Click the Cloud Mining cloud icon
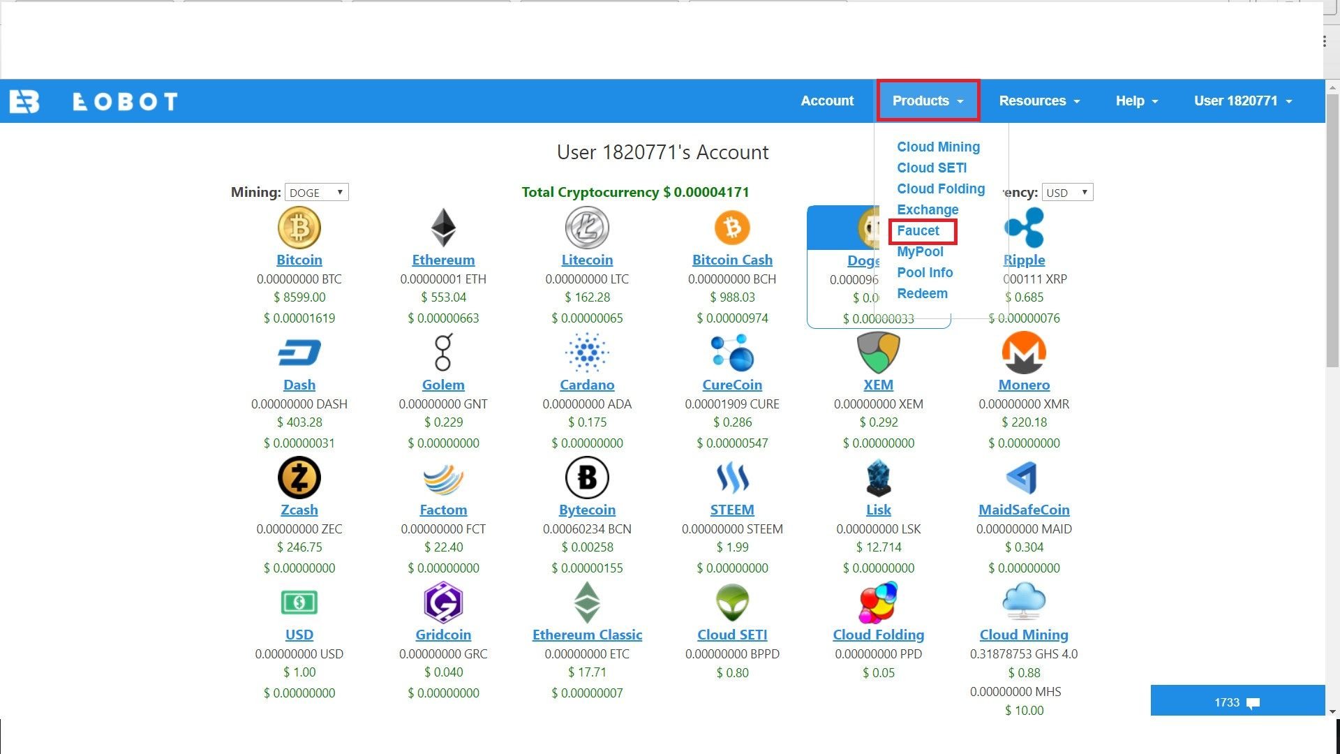This screenshot has height=754, width=1340. coord(1024,601)
